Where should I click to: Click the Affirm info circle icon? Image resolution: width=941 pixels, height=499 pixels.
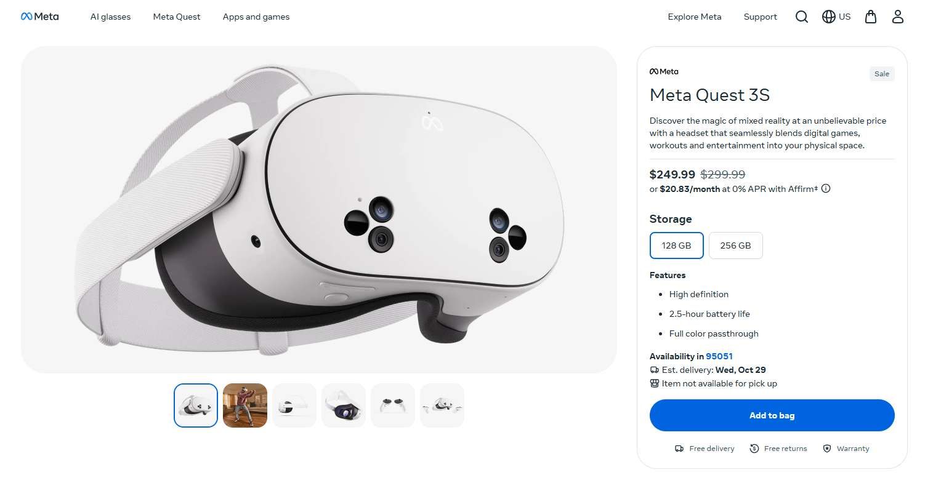tap(826, 189)
